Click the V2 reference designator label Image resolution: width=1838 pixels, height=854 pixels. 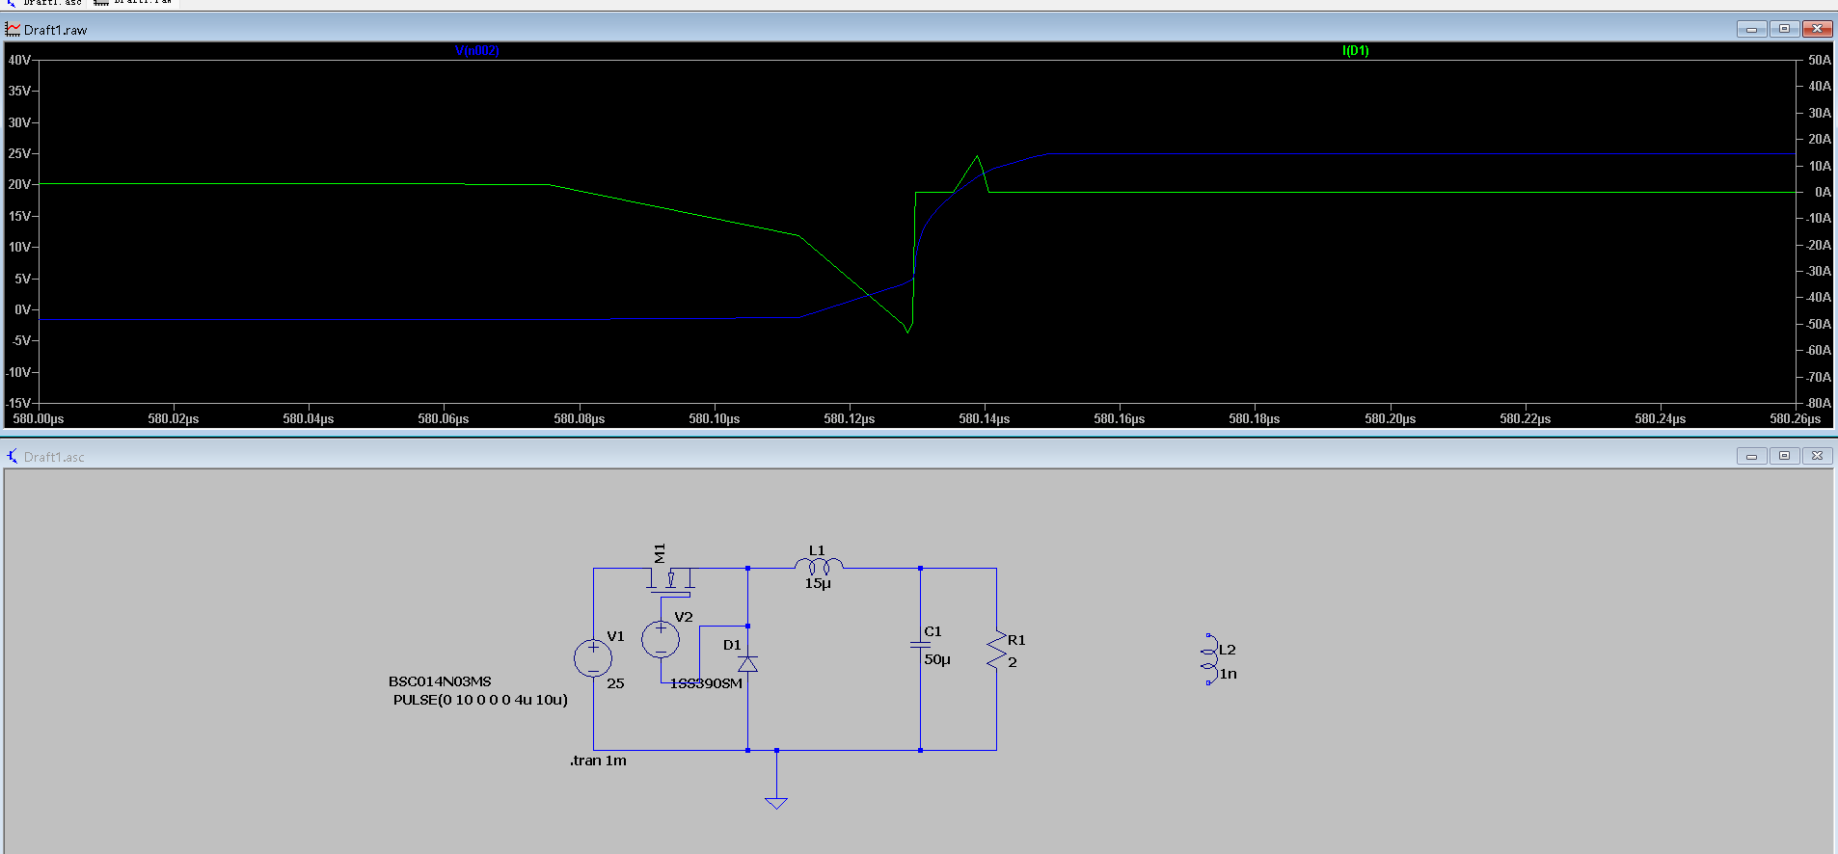pos(684,617)
